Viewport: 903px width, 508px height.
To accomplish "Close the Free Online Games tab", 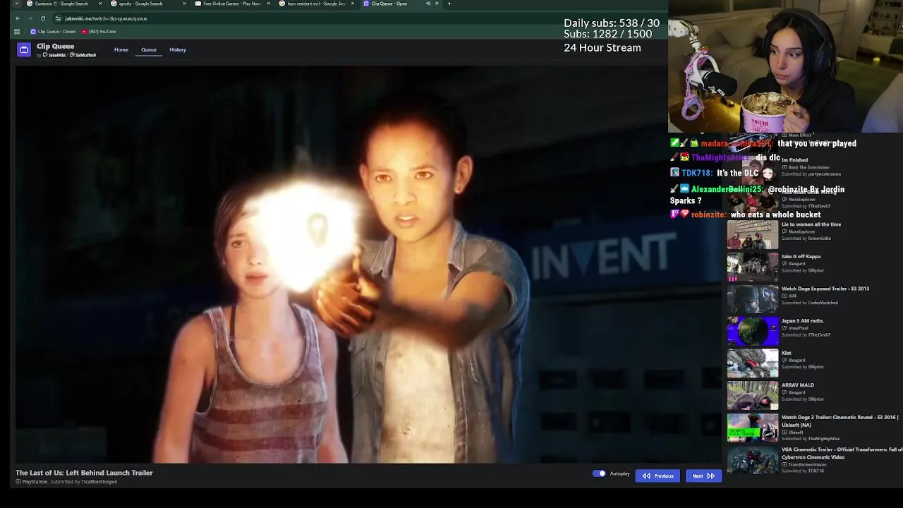I will click(268, 4).
